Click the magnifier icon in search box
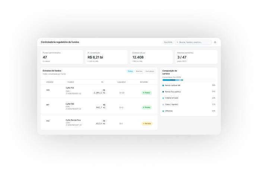The image size is (260, 173). click(x=177, y=42)
